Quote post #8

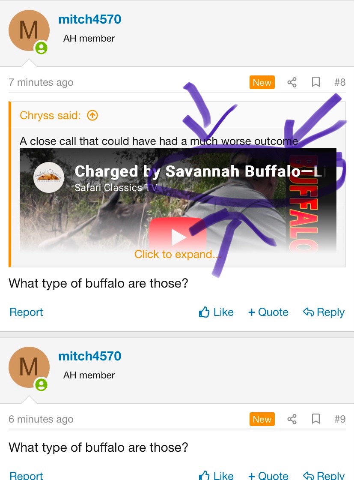point(268,312)
